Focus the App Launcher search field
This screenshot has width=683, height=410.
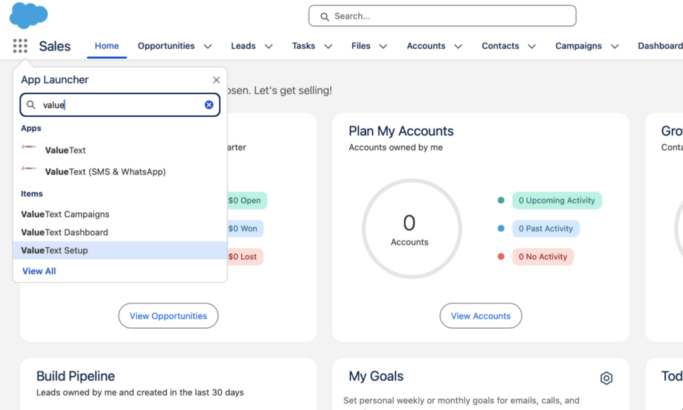(120, 105)
